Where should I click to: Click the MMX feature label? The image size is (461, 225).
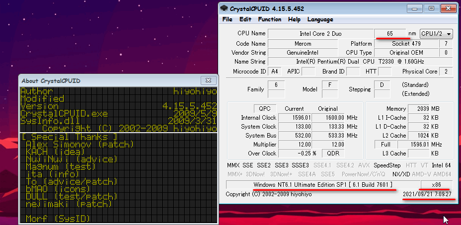(233, 165)
